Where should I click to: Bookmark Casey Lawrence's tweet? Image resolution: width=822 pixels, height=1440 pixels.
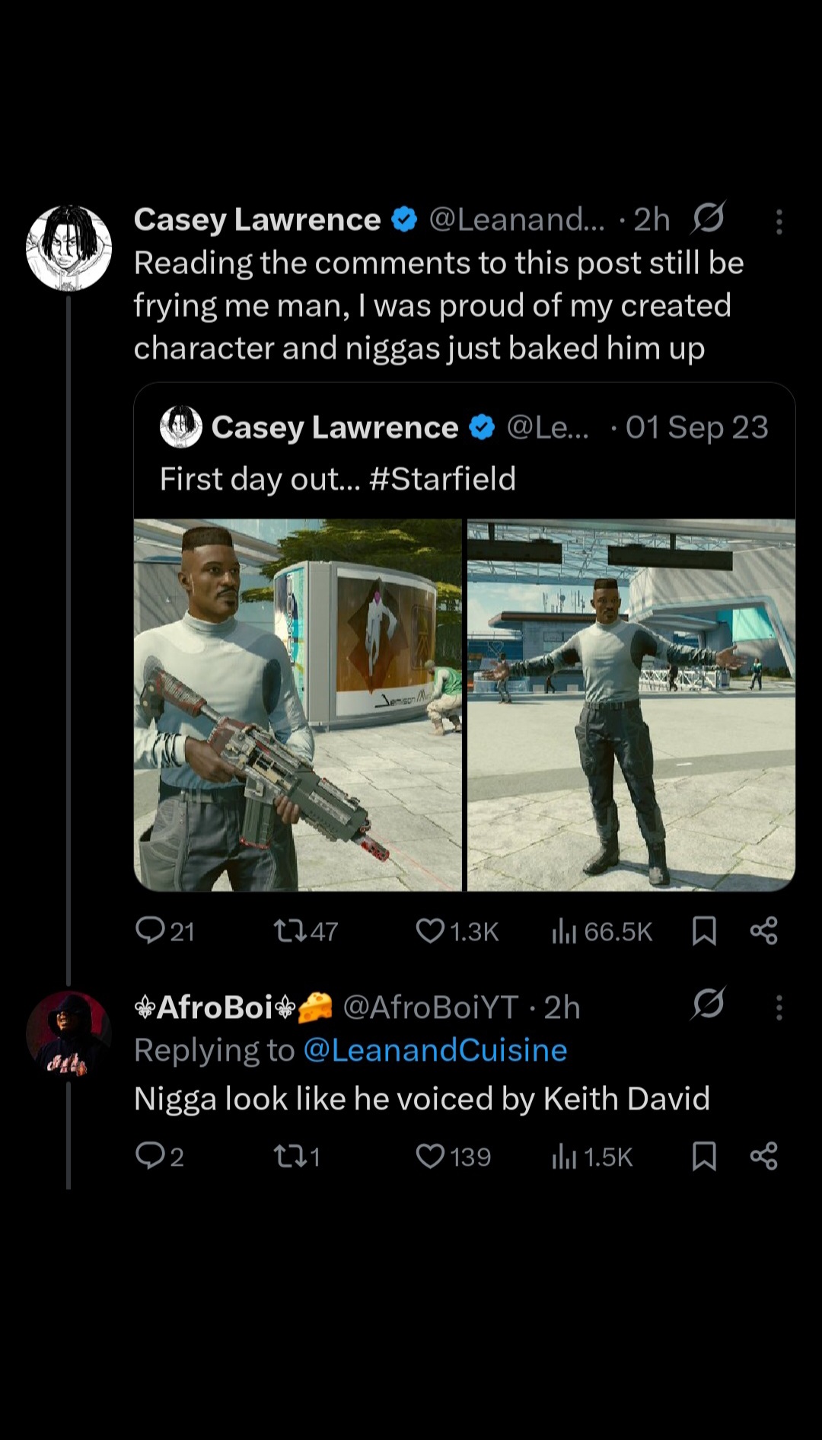(x=704, y=931)
